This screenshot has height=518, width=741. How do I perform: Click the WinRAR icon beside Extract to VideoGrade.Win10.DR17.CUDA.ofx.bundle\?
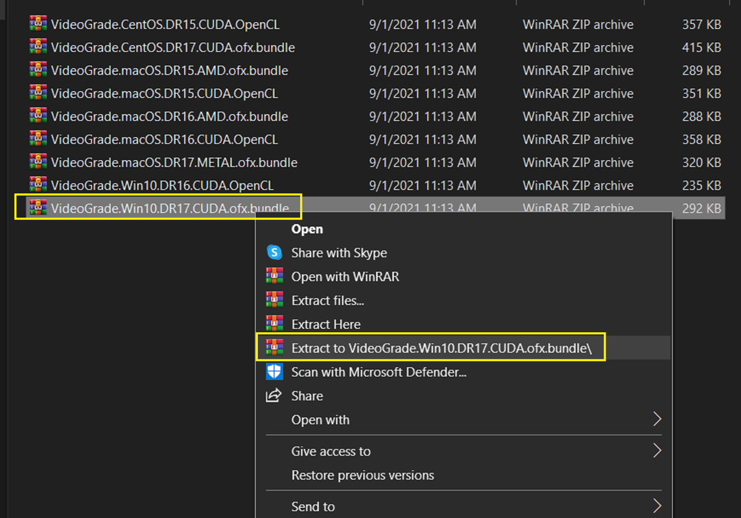pyautogui.click(x=275, y=348)
